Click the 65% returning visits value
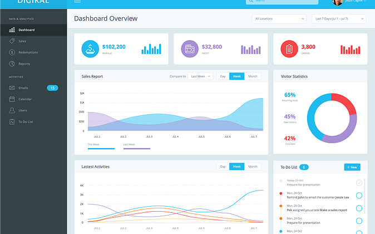Viewport: 375px width, 234px height. click(290, 95)
